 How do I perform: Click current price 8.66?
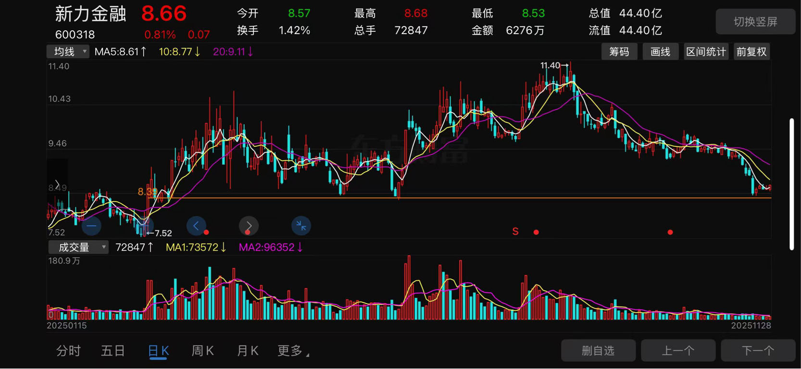(x=164, y=13)
